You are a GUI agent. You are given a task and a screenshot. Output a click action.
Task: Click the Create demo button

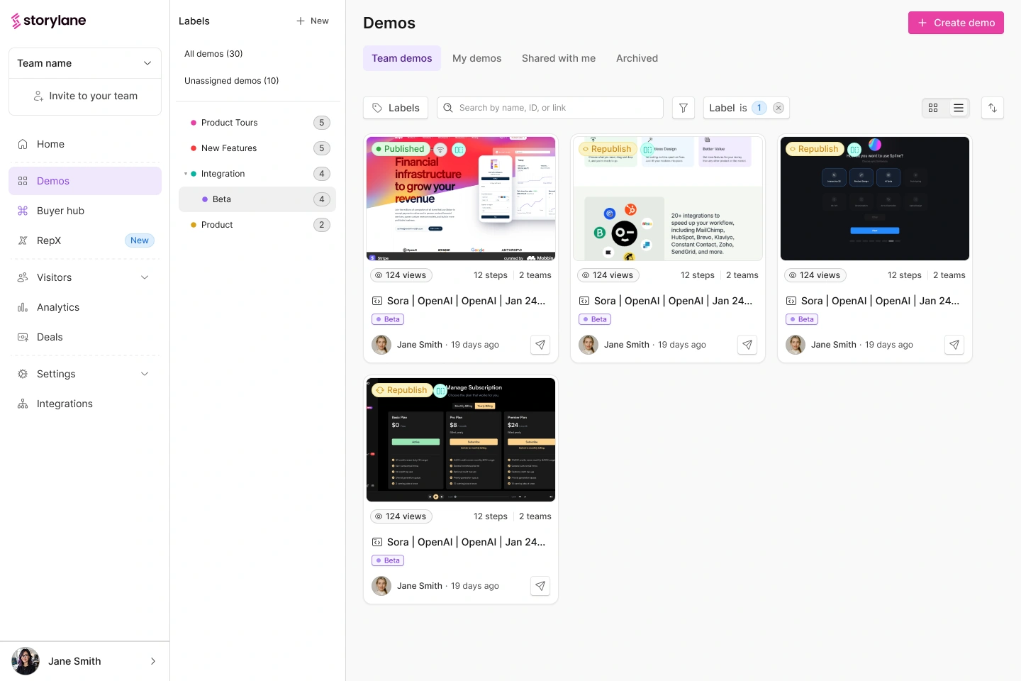[x=956, y=23]
